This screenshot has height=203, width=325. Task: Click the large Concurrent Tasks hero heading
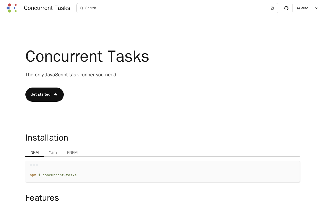pos(87,56)
